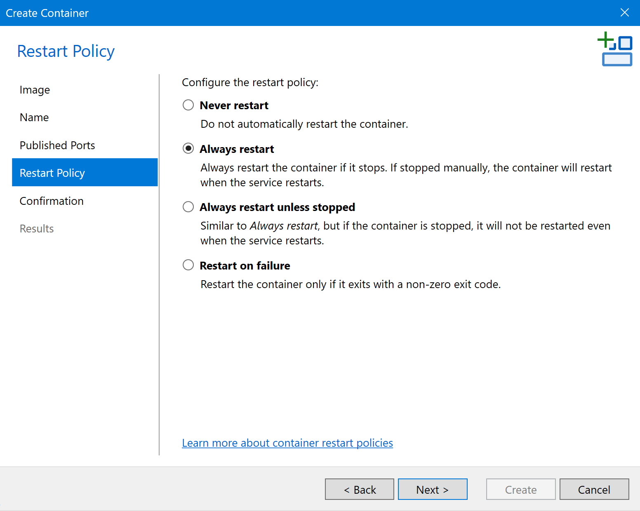
Task: Click the large Restart Policy page heading
Action: click(x=66, y=51)
